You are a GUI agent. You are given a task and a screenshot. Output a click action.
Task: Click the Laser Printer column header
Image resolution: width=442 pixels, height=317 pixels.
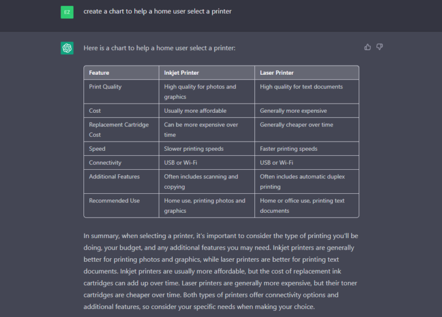click(x=276, y=72)
